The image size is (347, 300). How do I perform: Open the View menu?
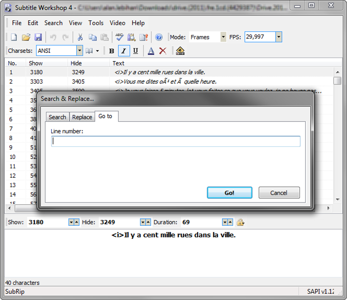(75, 23)
